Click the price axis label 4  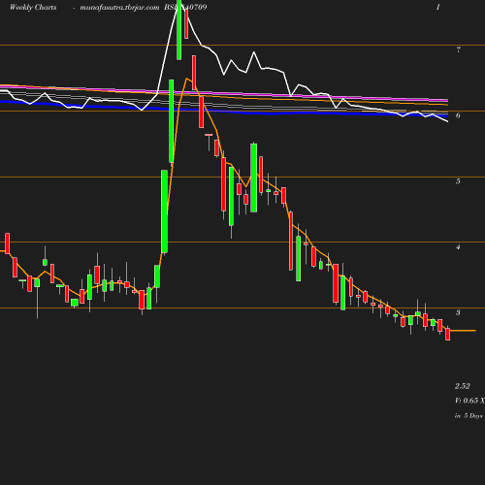coord(458,247)
